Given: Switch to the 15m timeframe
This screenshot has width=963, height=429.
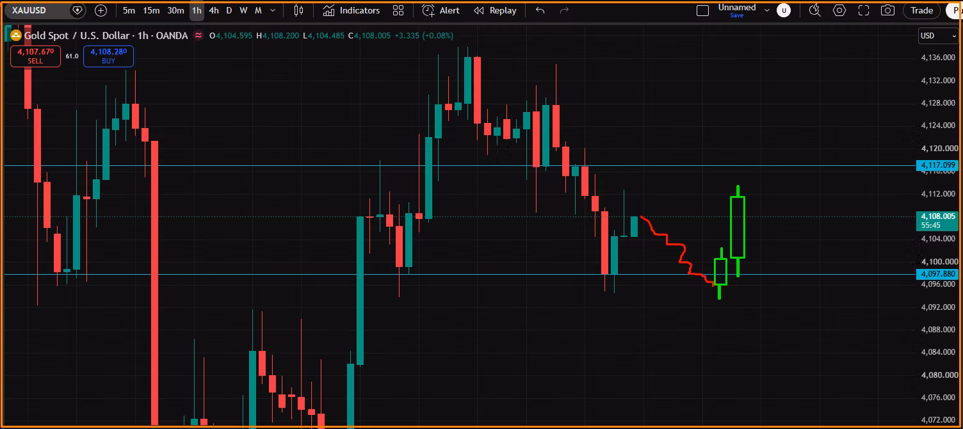Looking at the screenshot, I should click(x=152, y=10).
